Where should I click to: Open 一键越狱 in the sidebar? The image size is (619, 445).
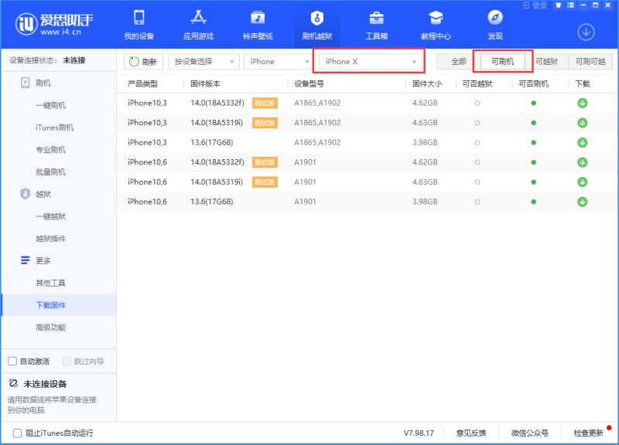click(50, 216)
